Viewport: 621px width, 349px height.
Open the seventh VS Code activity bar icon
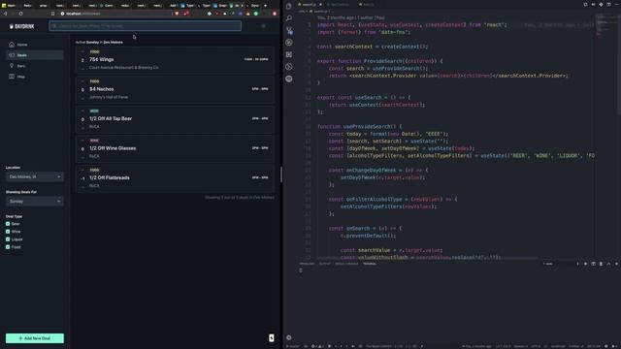(x=289, y=79)
